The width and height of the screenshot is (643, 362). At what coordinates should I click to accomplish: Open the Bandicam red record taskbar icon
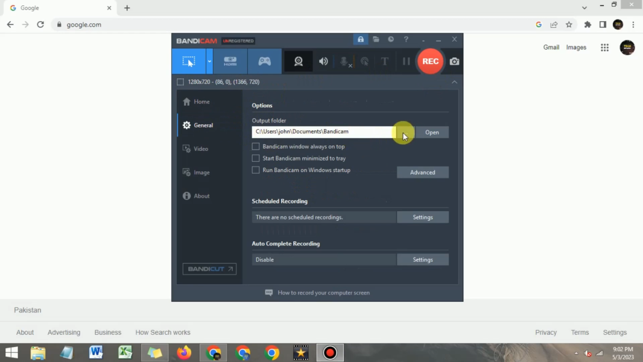coord(330,352)
